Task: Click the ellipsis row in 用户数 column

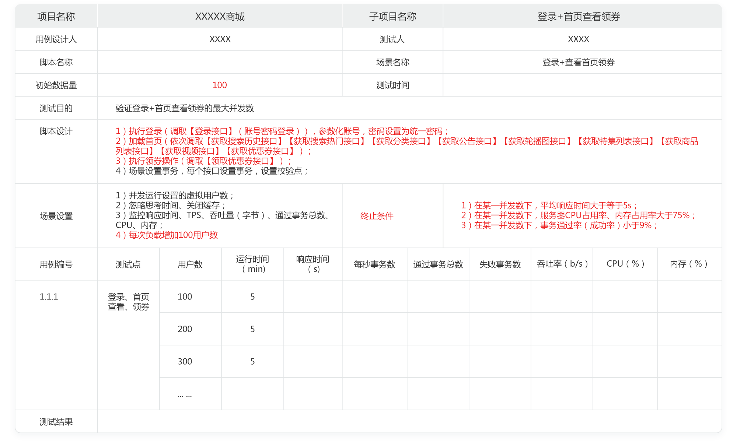Action: (x=185, y=395)
